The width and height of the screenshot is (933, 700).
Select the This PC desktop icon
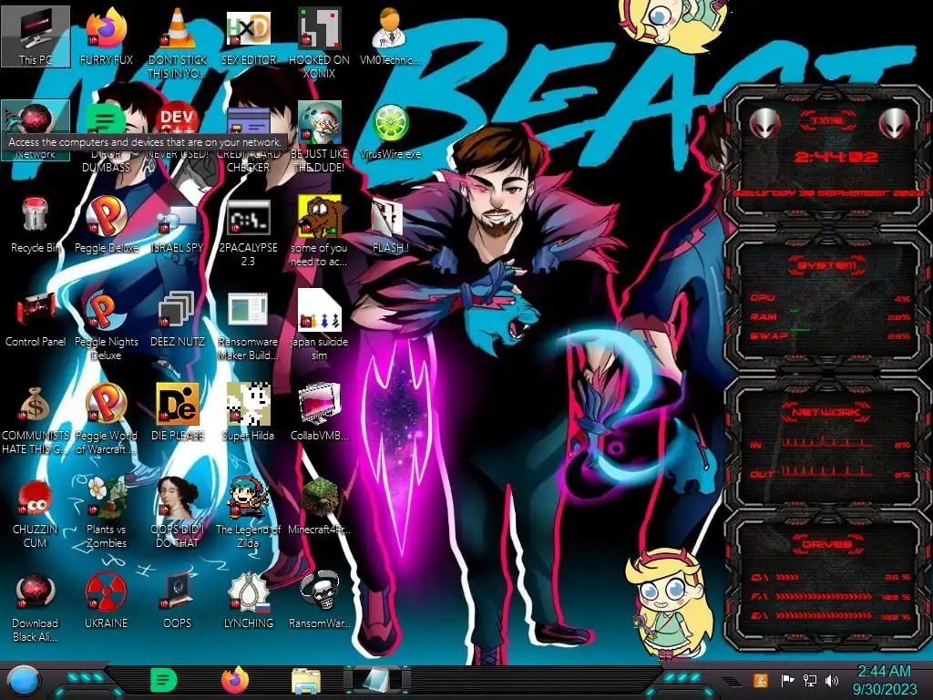(x=36, y=36)
